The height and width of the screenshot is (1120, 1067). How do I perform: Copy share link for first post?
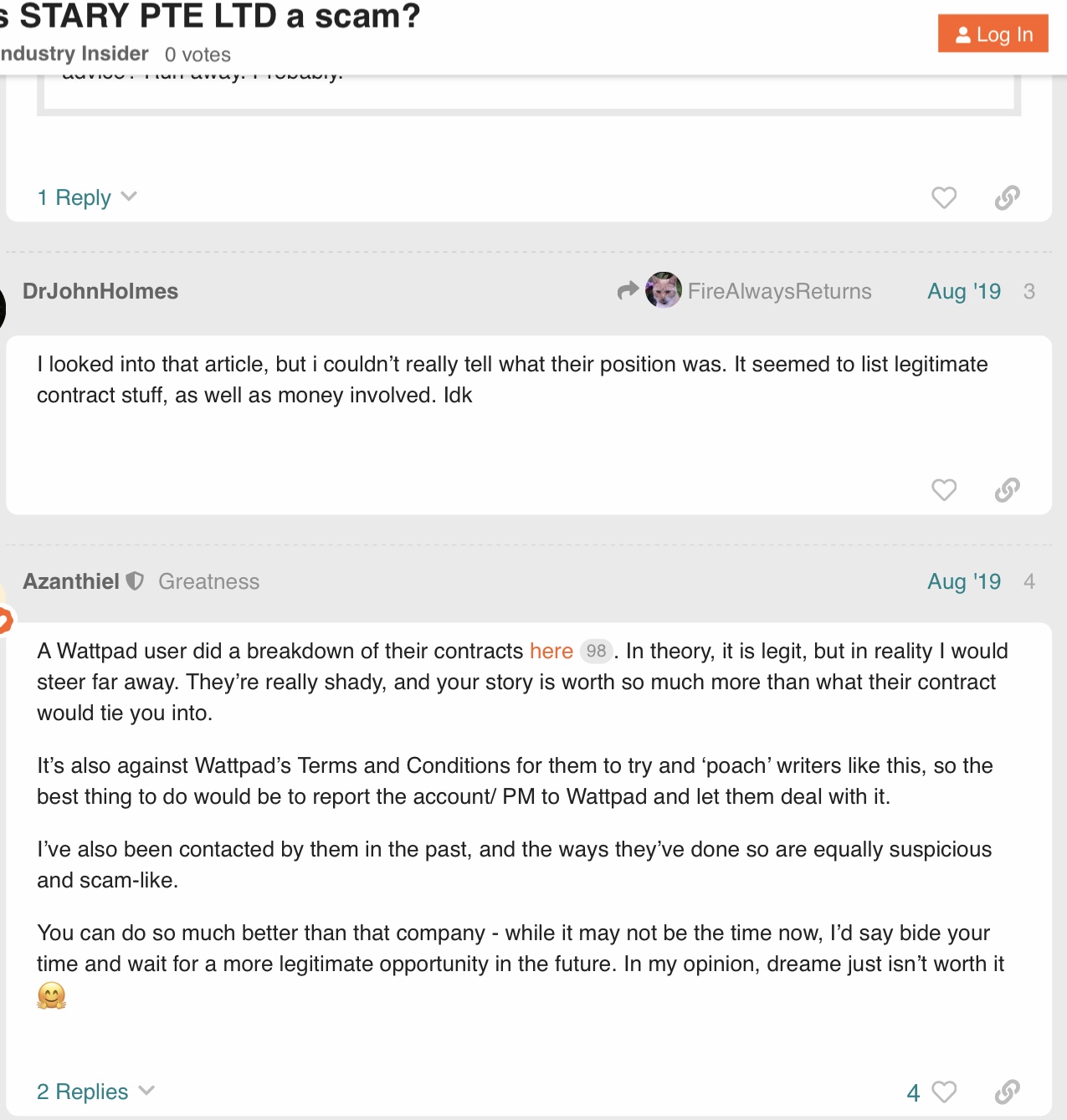click(x=1007, y=197)
